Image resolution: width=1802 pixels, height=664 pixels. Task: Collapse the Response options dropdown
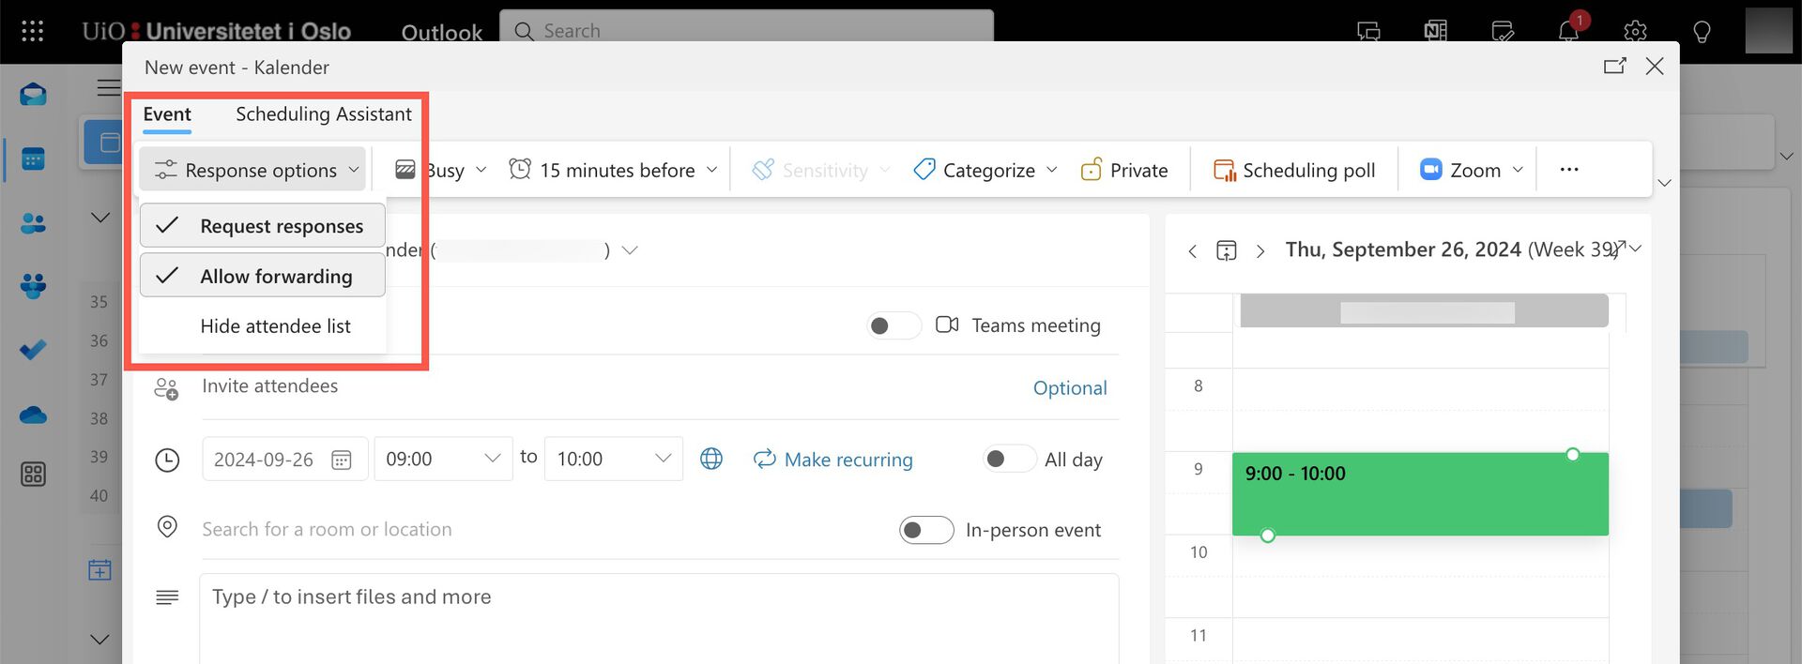coord(252,170)
